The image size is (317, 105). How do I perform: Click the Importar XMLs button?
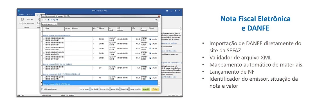click(x=105, y=89)
